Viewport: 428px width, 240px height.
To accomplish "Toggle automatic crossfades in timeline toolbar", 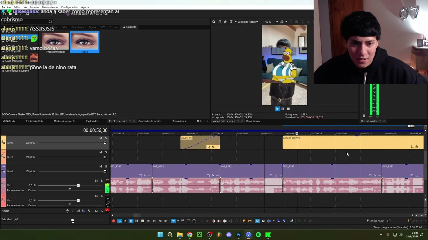I will (263, 221).
